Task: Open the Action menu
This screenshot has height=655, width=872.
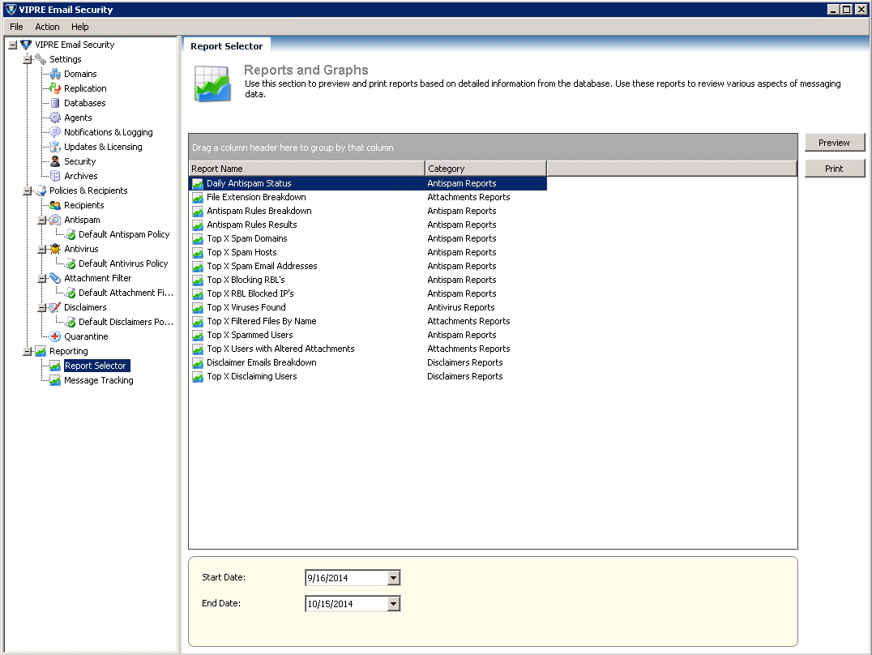Action: 47,27
